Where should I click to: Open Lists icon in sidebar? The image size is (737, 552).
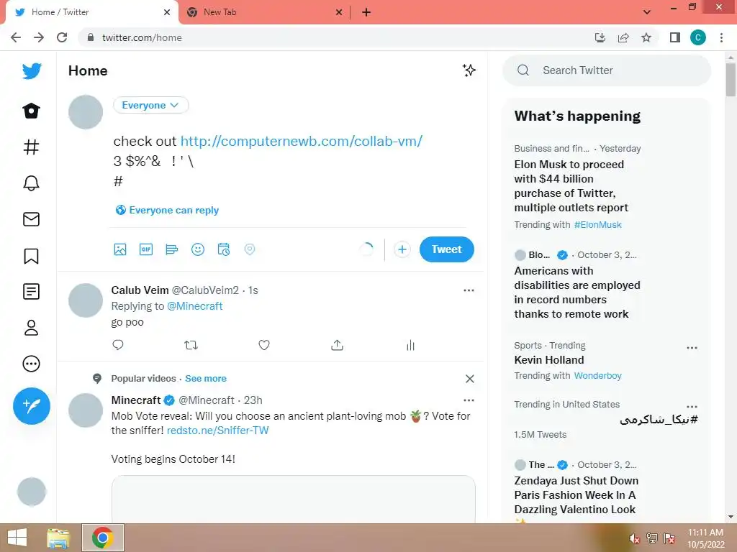pos(31,292)
